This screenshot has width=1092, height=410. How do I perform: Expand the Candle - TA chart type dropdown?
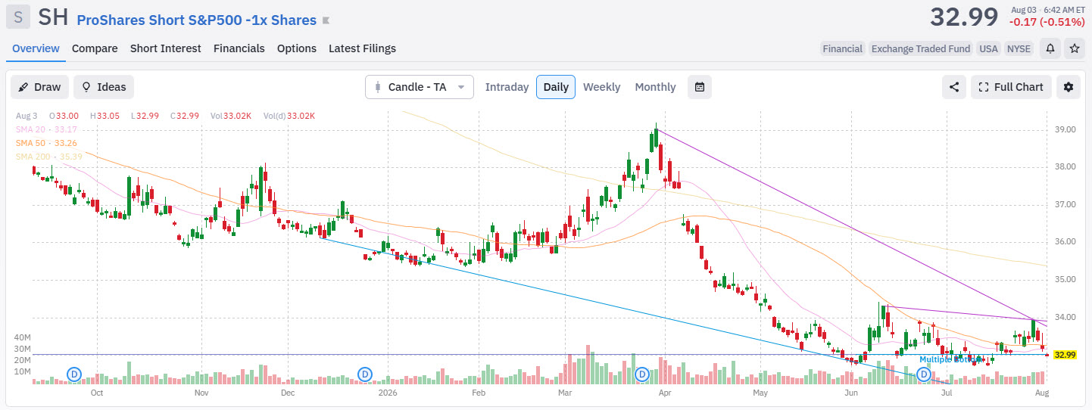coord(420,87)
